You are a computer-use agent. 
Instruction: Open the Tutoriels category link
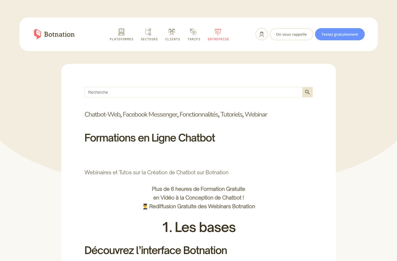point(231,115)
